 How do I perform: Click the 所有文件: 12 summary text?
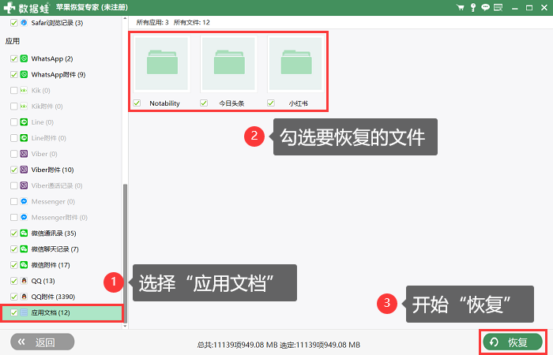click(x=191, y=22)
